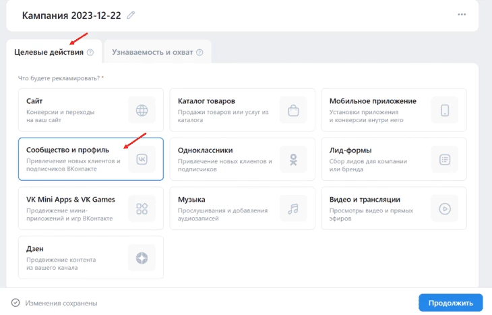Select the Каталог товаров heading

(206, 101)
